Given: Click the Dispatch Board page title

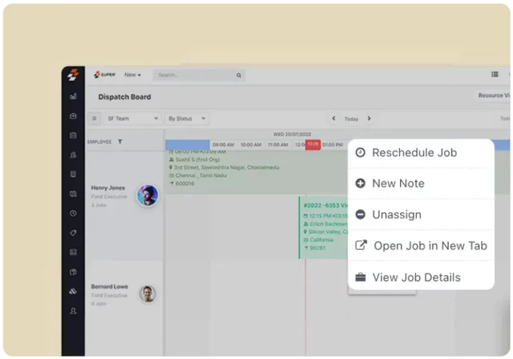Looking at the screenshot, I should pyautogui.click(x=125, y=97).
